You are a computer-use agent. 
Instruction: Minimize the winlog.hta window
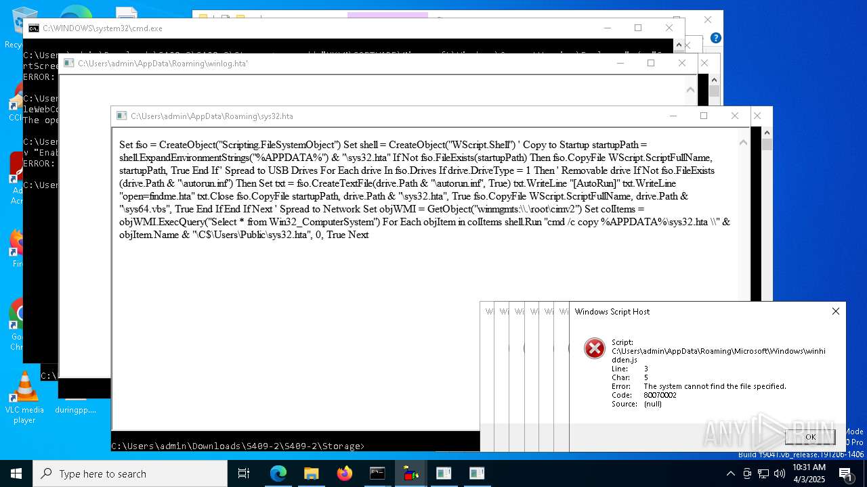coord(620,63)
